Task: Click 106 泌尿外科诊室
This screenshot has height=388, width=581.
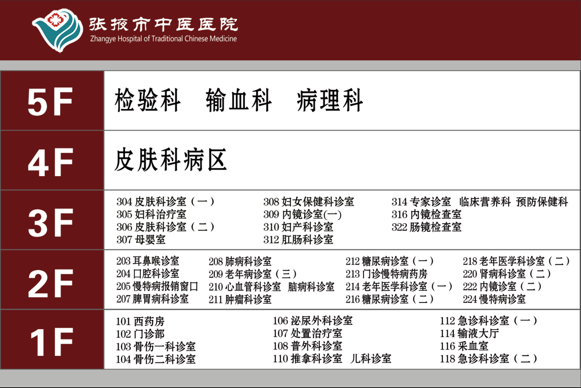Action: 312,321
